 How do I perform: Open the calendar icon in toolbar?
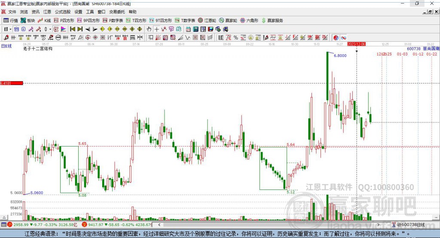[x=188, y=29]
